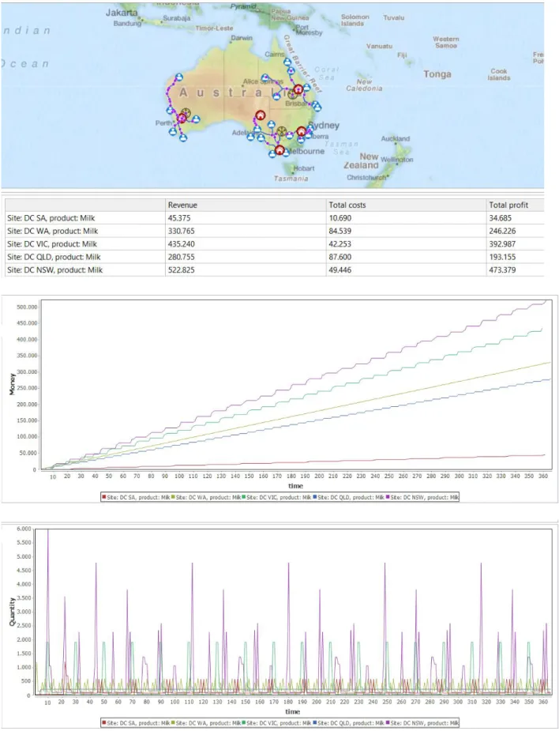Select the red DC marker beside Perth

point(182,118)
